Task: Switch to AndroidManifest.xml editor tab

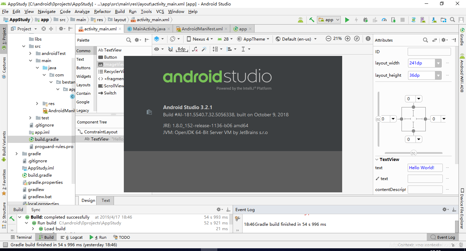Action: [202, 29]
